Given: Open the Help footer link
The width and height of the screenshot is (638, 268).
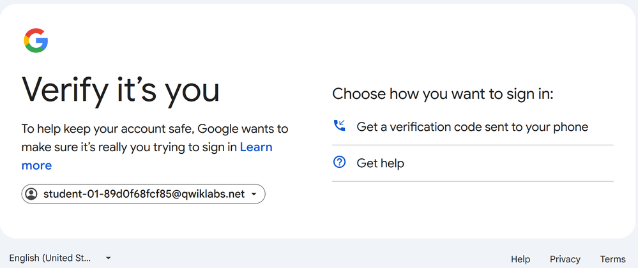Looking at the screenshot, I should click(x=520, y=259).
